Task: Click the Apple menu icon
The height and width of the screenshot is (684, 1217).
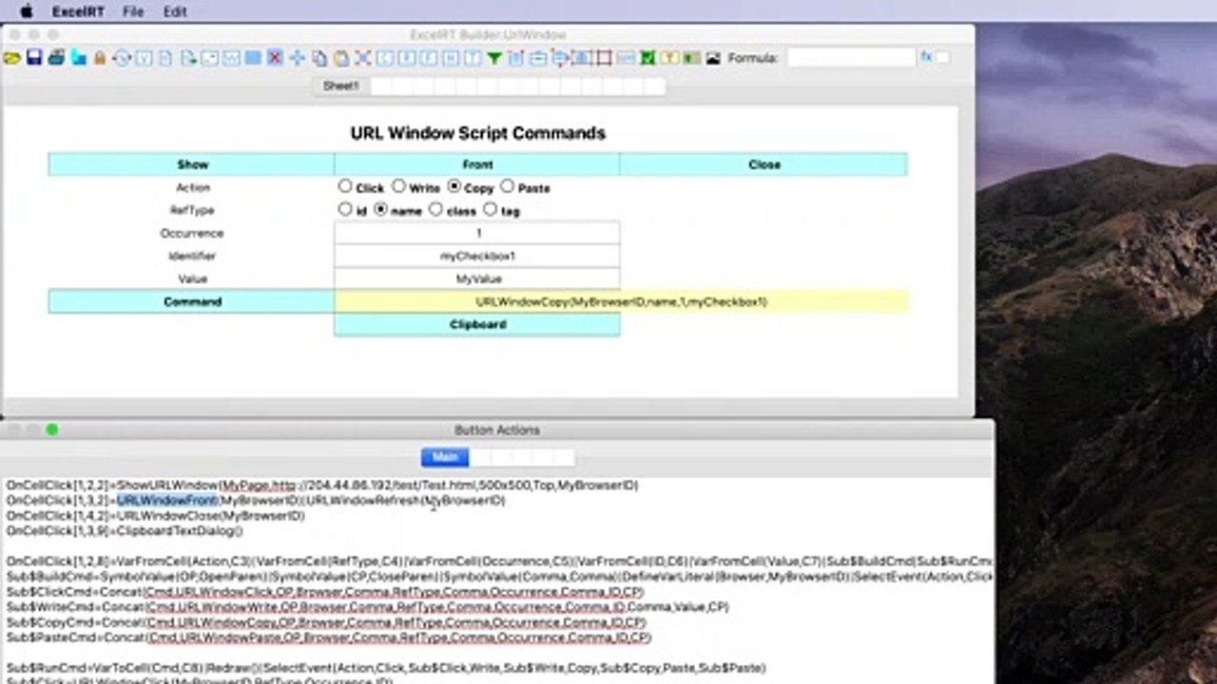Action: point(26,11)
